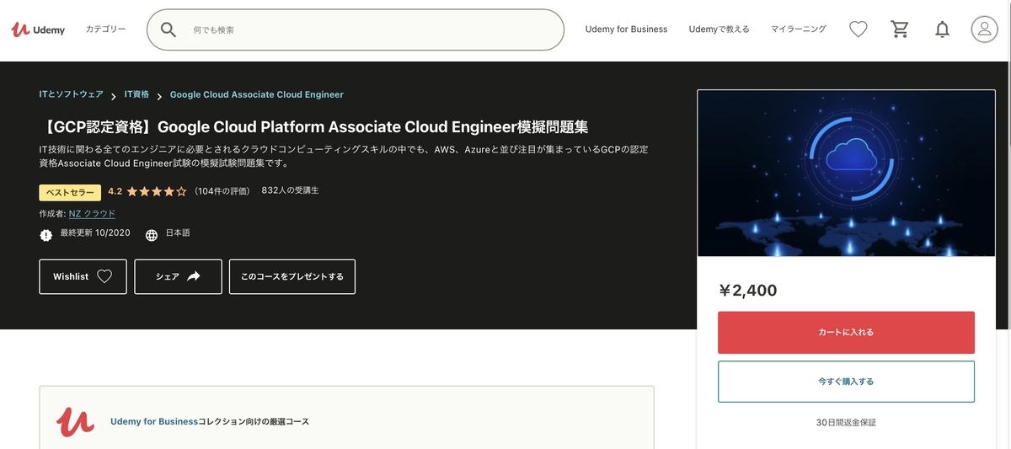This screenshot has height=449, width=1011.
Task: Click the star rating icons
Action: [157, 191]
